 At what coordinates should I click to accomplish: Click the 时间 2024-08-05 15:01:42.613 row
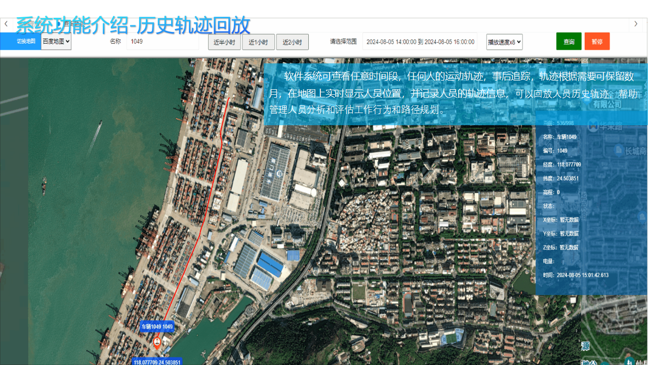pyautogui.click(x=576, y=275)
